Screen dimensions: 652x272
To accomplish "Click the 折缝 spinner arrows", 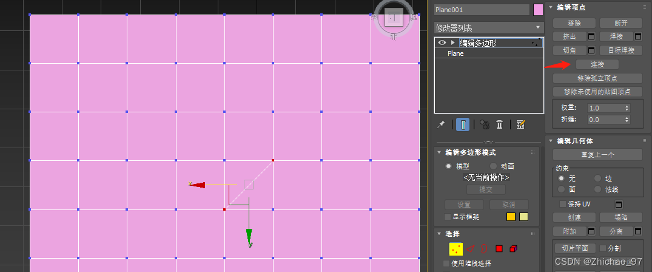I will (x=627, y=120).
